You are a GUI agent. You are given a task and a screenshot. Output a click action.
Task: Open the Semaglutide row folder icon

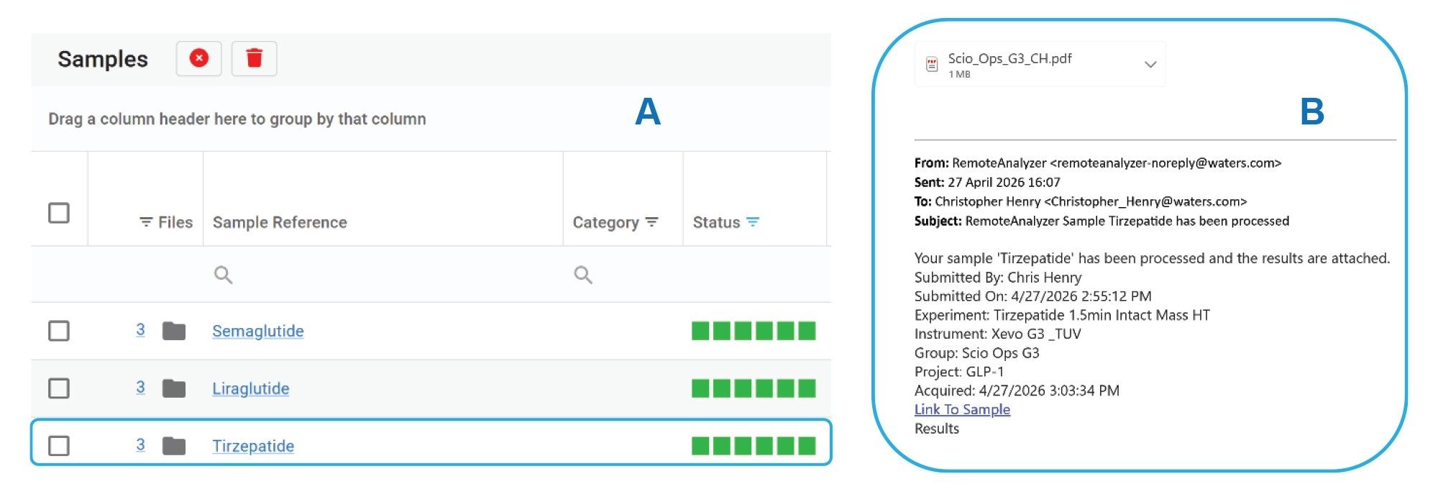coord(174,331)
